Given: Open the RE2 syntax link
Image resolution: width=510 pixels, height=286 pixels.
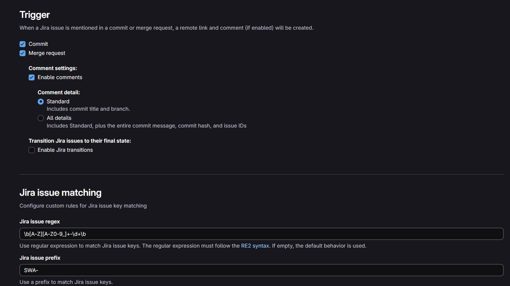Looking at the screenshot, I should tap(255, 246).
